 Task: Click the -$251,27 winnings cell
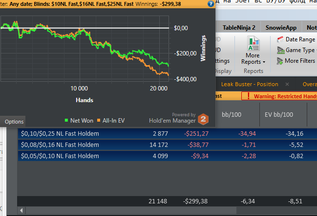(196, 134)
